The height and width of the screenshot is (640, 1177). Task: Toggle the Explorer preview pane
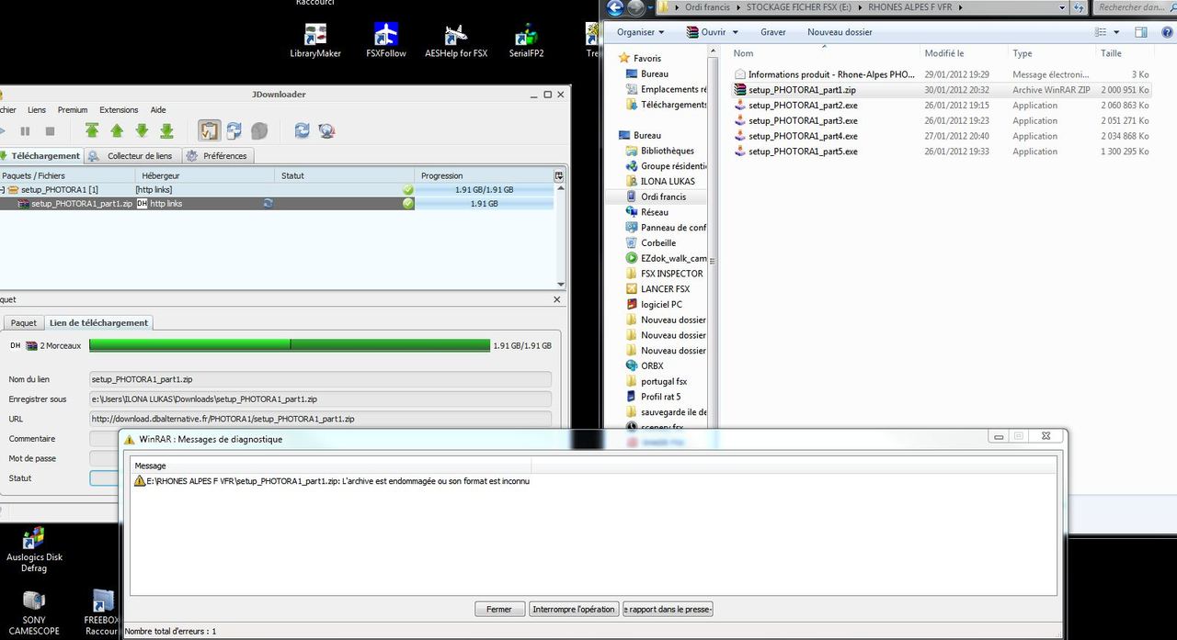tap(1141, 32)
